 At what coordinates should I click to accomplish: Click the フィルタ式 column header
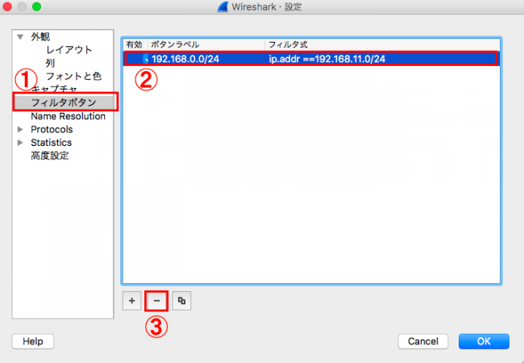click(382, 44)
